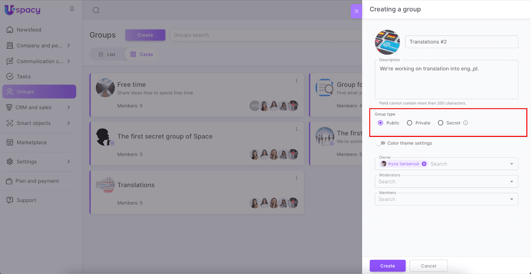This screenshot has height=274, width=531.
Task: Select the Private group type
Action: point(410,123)
